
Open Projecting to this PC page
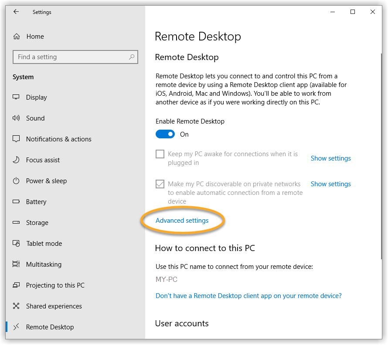click(55, 285)
